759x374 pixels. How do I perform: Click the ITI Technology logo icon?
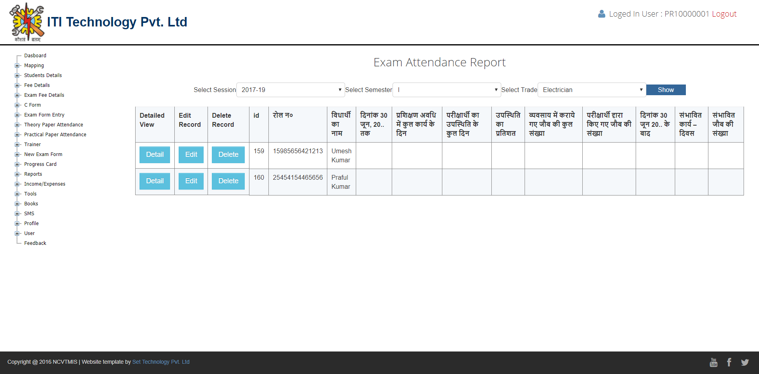point(27,22)
